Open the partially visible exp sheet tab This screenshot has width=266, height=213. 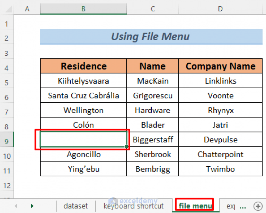click(x=231, y=206)
